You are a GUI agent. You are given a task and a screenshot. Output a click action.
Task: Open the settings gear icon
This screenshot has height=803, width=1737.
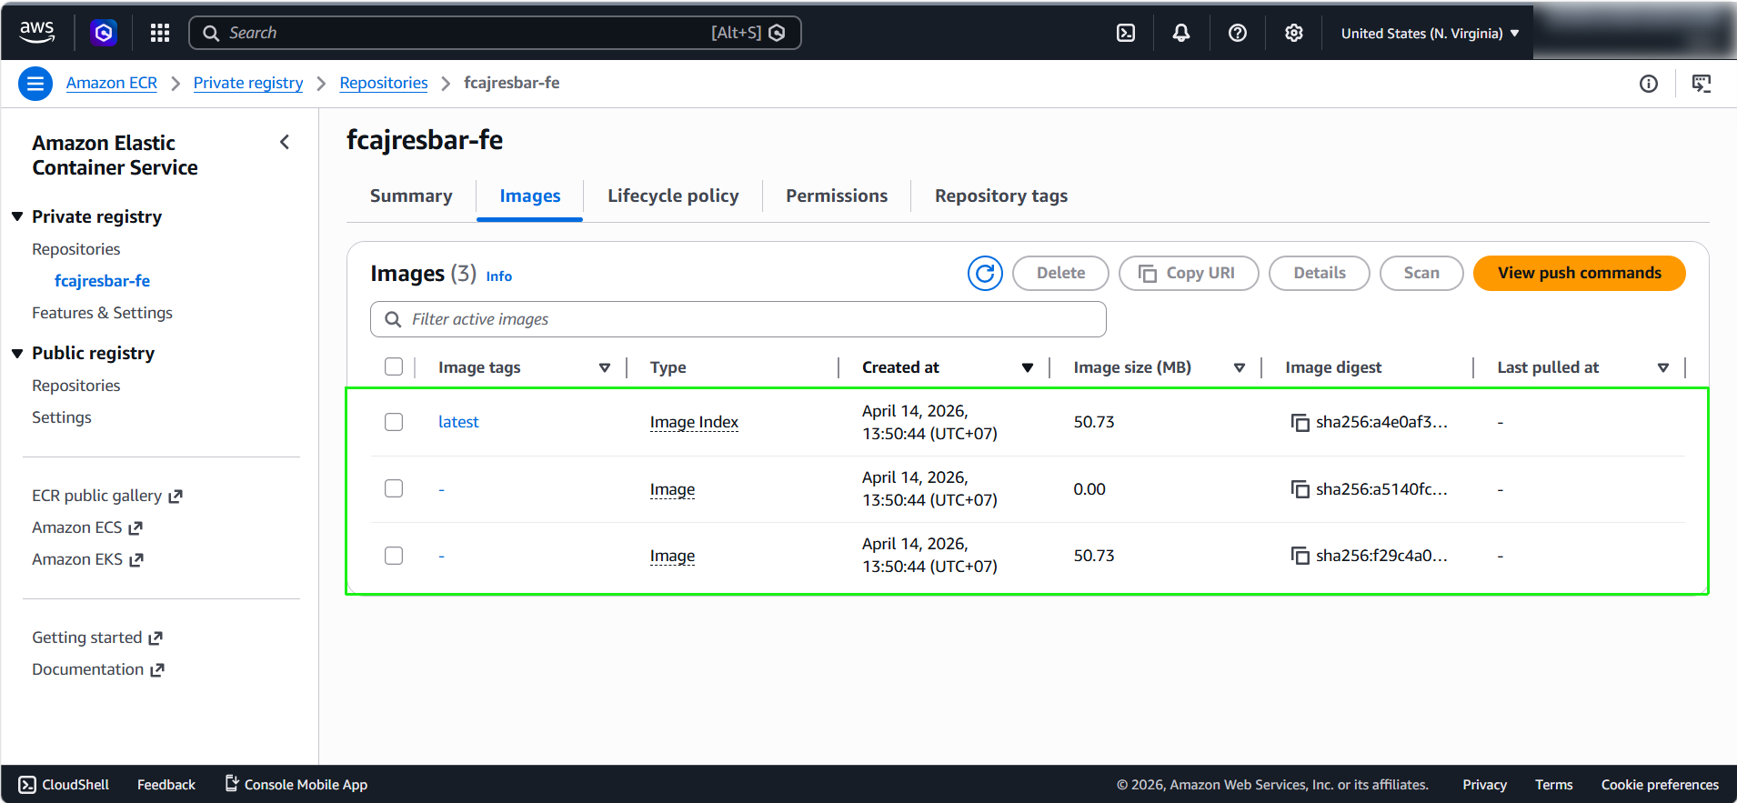coord(1294,33)
